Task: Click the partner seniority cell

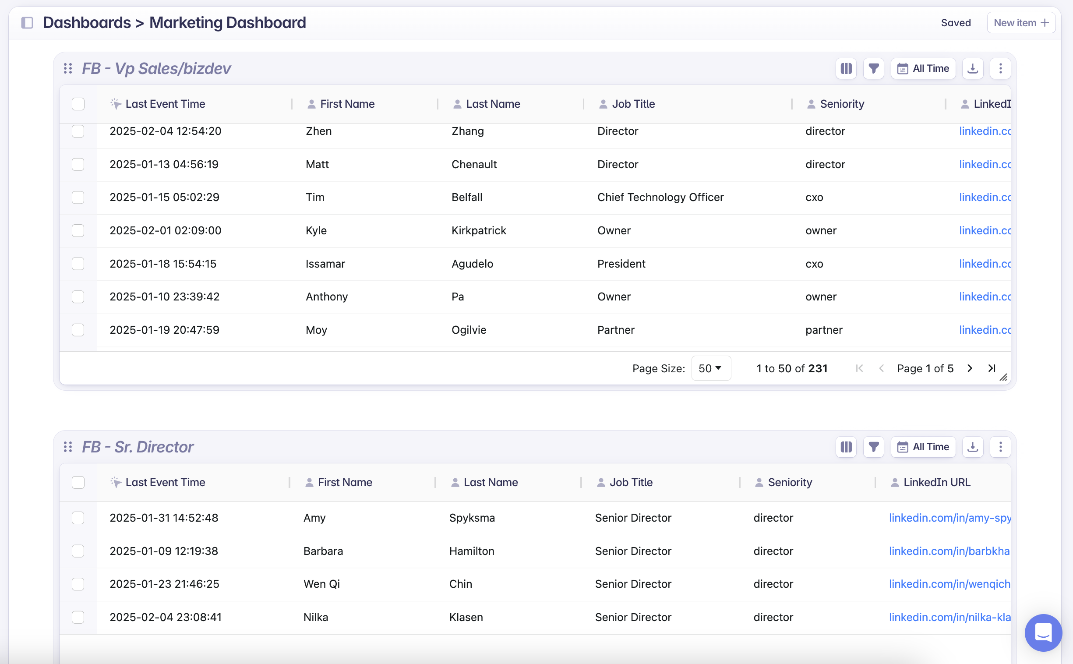Action: coord(824,330)
